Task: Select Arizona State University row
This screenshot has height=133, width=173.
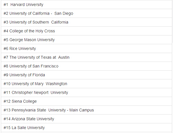Action: [x=29, y=119]
